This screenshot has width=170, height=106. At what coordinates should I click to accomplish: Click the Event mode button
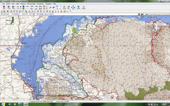pyautogui.click(x=158, y=14)
